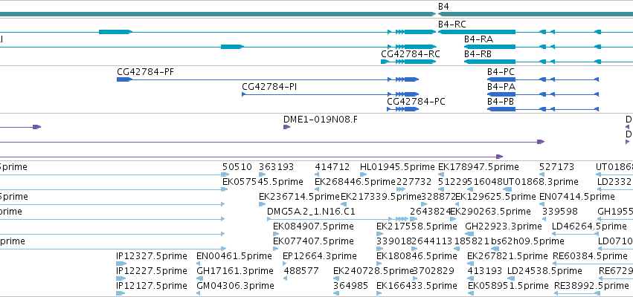The height and width of the screenshot is (297, 633).
Task: Select the IP12127.5prime EST label
Action: coord(152,286)
